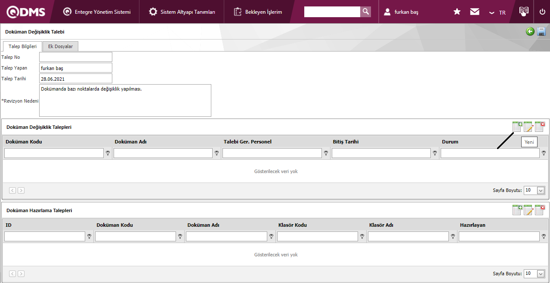Expand Sayfa Boyutu dropdown in first grid

click(x=541, y=190)
